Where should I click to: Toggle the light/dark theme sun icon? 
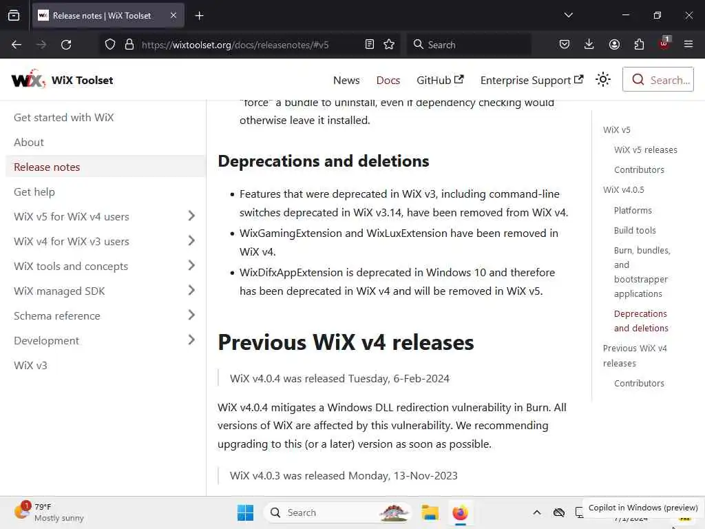click(603, 80)
